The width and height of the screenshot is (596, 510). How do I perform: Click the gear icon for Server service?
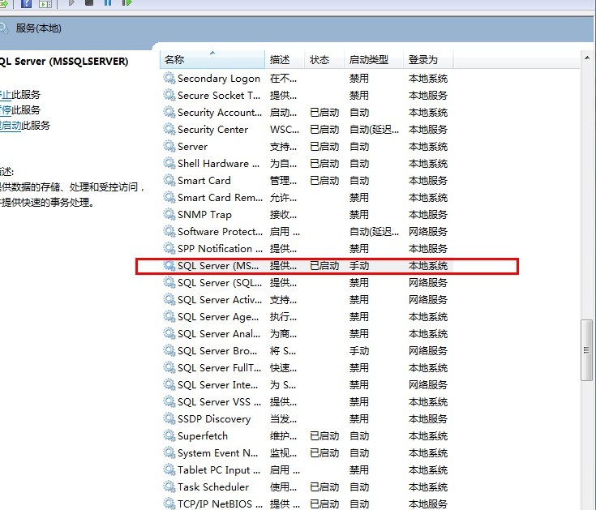coord(169,146)
